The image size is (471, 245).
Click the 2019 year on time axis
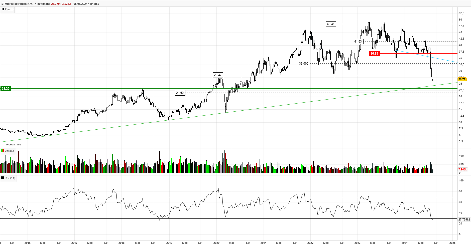pos(169,243)
